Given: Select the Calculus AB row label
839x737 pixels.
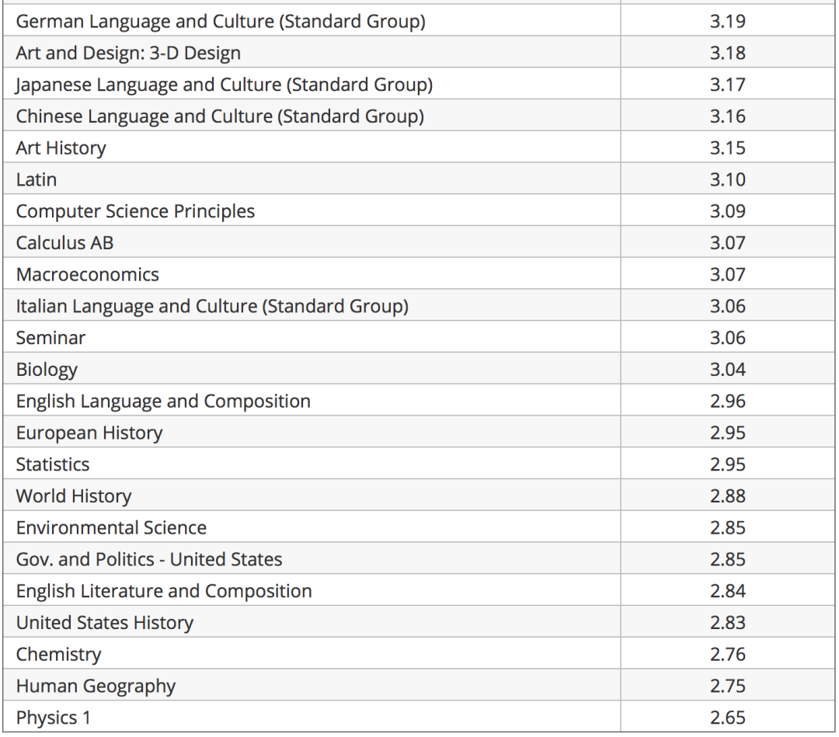Looking at the screenshot, I should pos(64,243).
